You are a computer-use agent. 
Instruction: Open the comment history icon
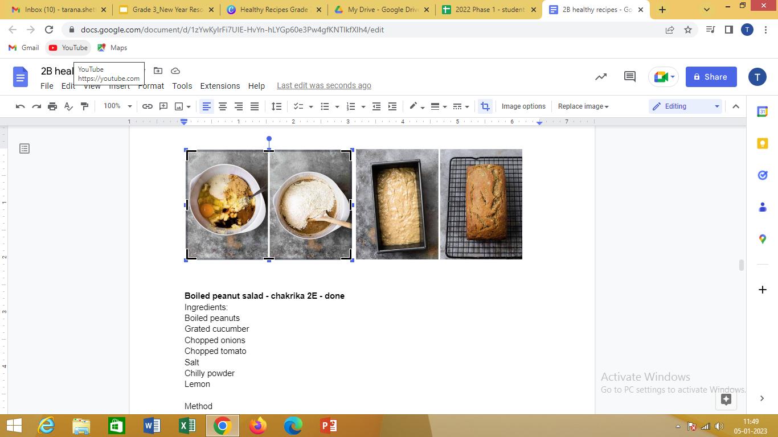click(x=629, y=77)
